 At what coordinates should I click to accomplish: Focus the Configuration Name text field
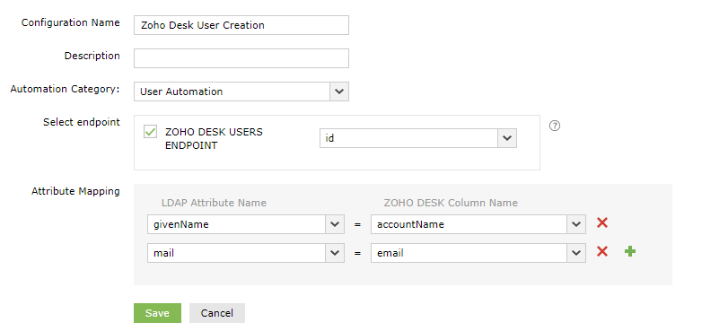241,25
